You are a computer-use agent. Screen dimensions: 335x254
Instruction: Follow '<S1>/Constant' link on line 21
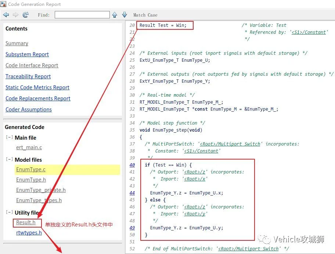tap(309, 32)
